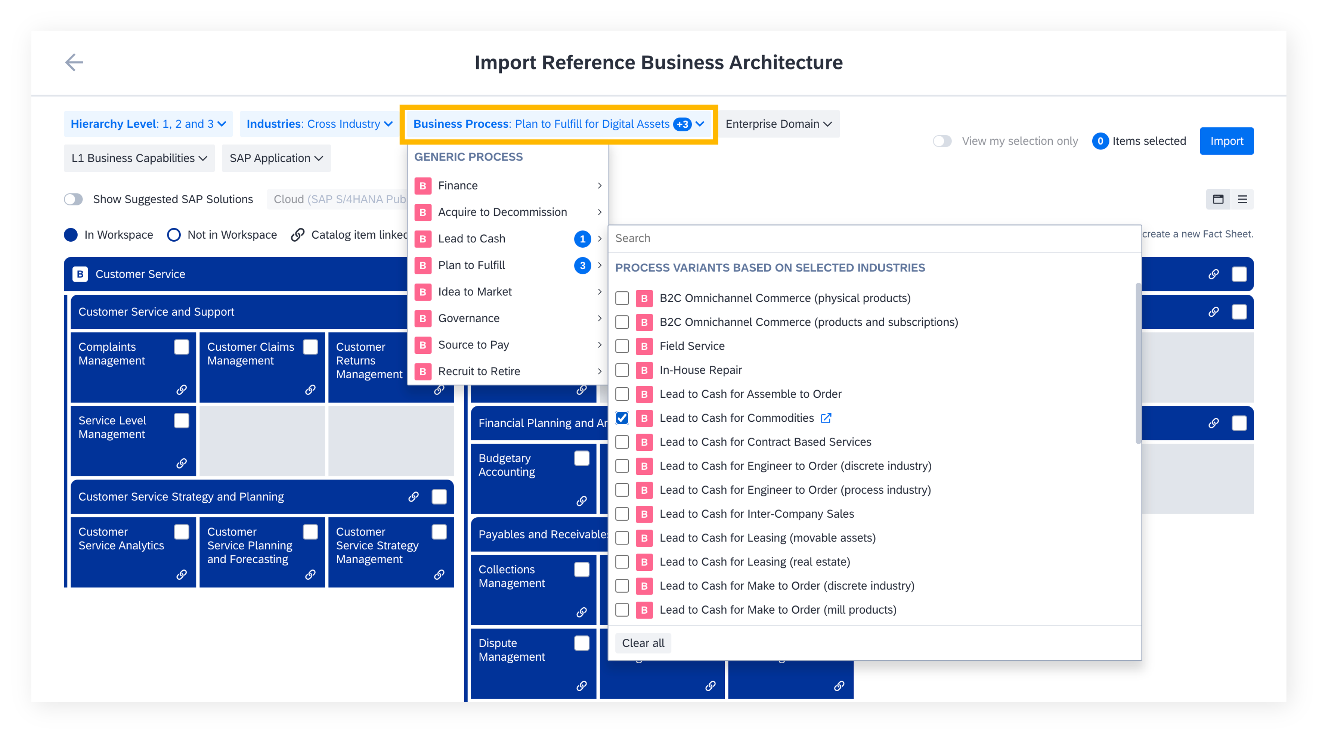Viewport: 1325px width, 741px height.
Task: Toggle Show Suggested SAP Solutions switch
Action: (x=73, y=199)
